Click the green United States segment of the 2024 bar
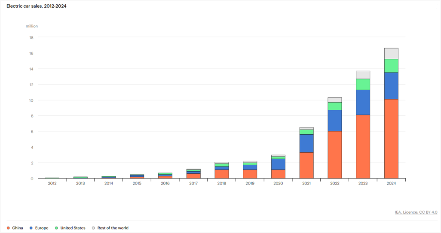Image resolution: width=441 pixels, height=233 pixels. coord(391,66)
